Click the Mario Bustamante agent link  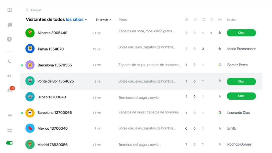pos(241,49)
